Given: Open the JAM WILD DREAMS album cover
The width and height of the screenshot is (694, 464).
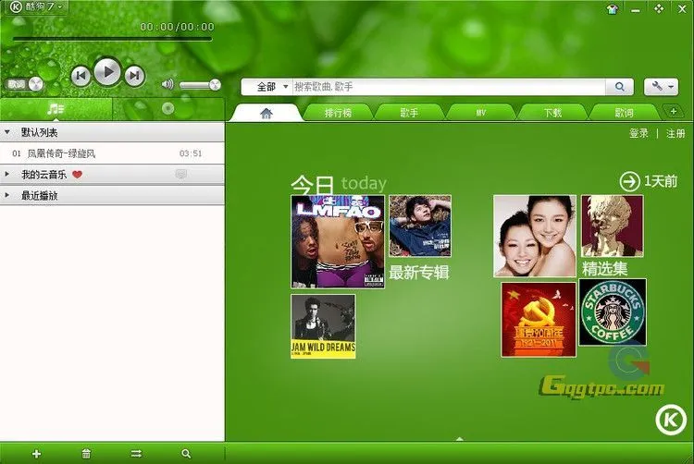Looking at the screenshot, I should [x=323, y=326].
